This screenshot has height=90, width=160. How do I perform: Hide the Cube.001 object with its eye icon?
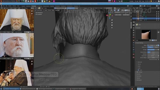[158, 17]
